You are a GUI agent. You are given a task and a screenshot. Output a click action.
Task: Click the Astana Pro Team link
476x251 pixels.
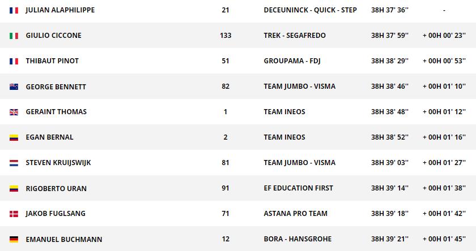(x=295, y=214)
